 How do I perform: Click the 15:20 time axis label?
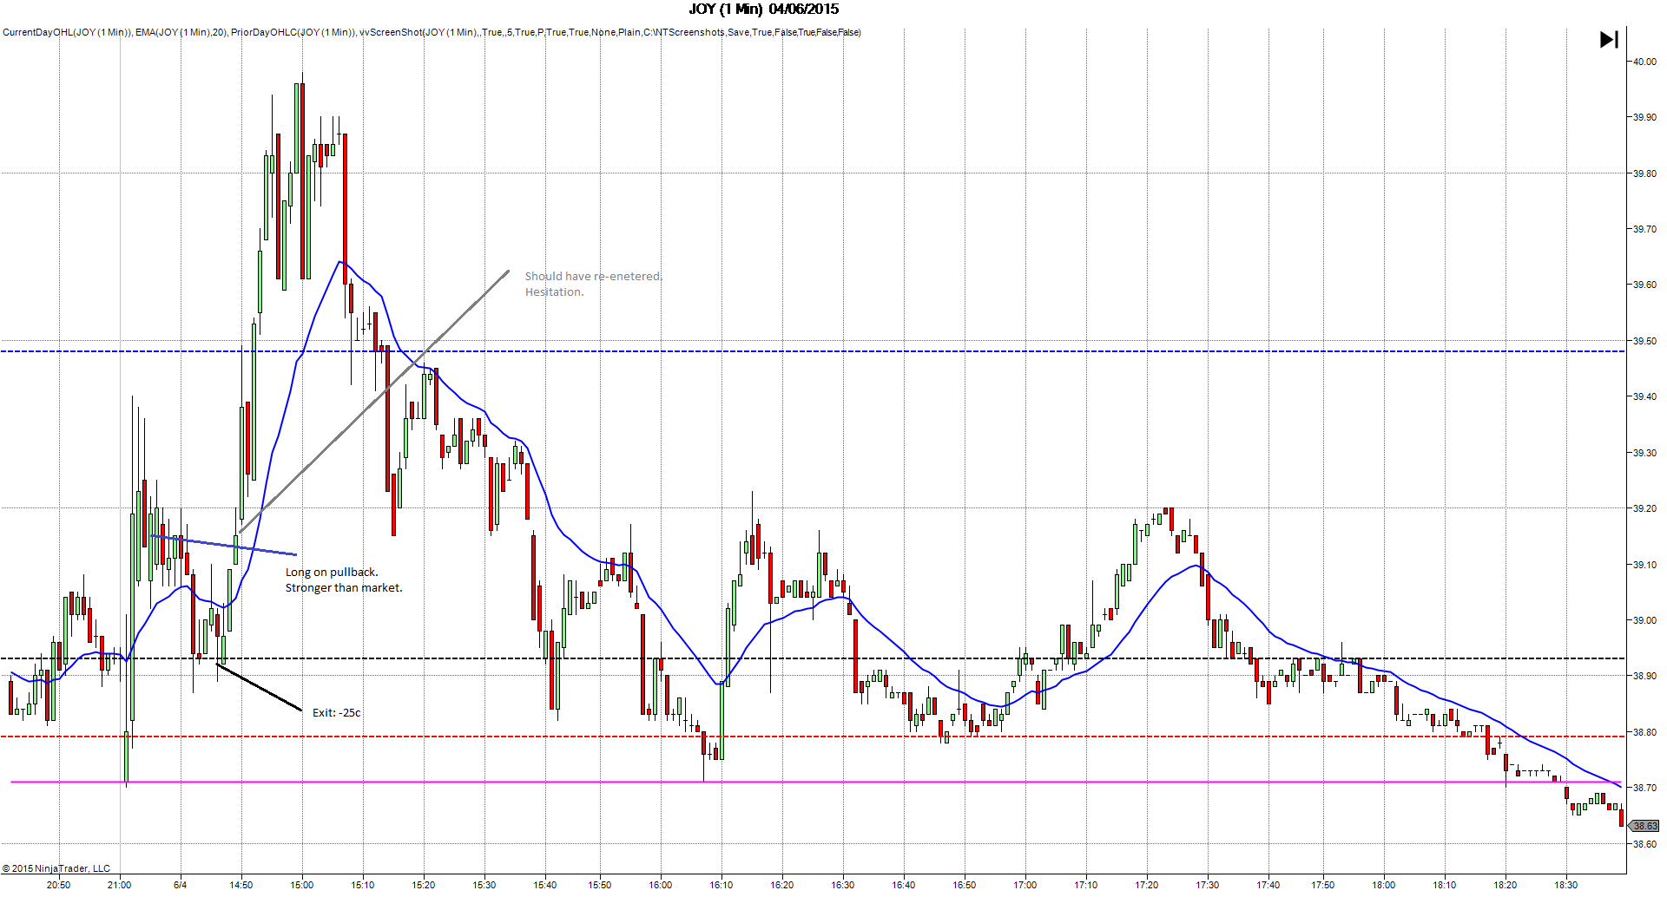coord(424,885)
